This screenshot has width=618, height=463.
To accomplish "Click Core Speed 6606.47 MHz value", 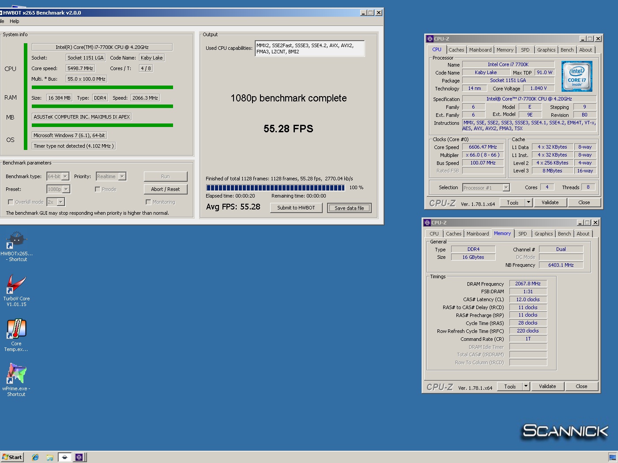I will (x=483, y=147).
